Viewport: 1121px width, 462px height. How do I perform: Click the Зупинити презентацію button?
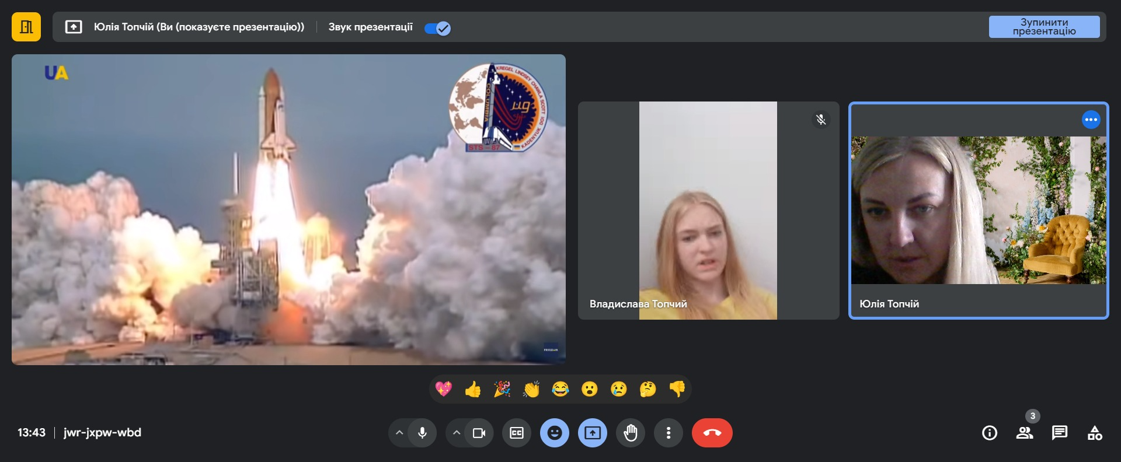click(x=1044, y=27)
